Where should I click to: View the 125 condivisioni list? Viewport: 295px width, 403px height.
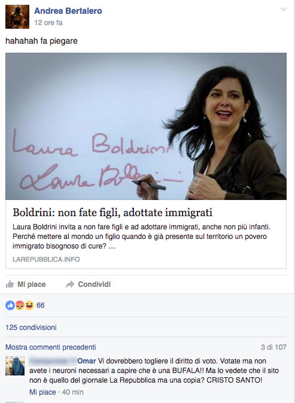pos(31,328)
